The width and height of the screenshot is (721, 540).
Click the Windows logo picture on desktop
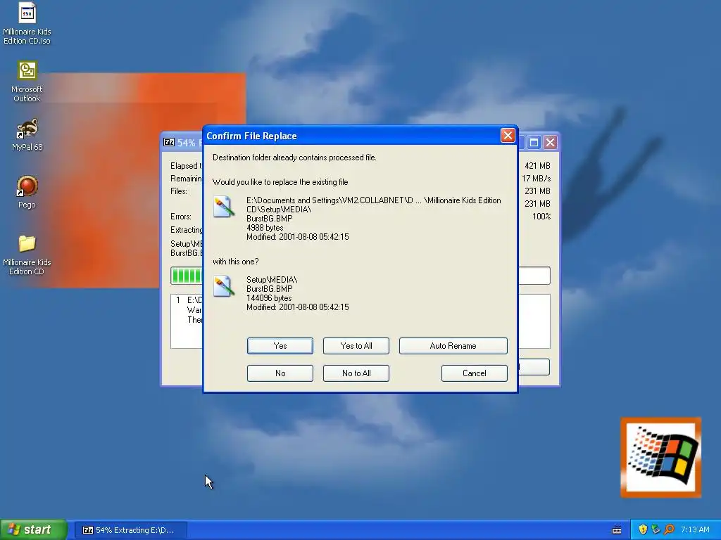click(x=660, y=457)
